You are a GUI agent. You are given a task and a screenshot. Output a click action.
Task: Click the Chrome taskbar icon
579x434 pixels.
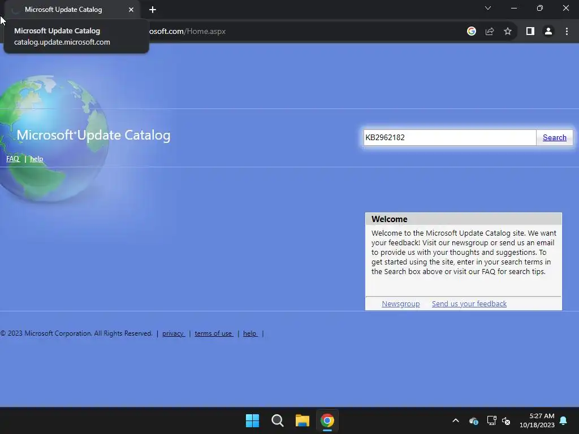point(327,420)
